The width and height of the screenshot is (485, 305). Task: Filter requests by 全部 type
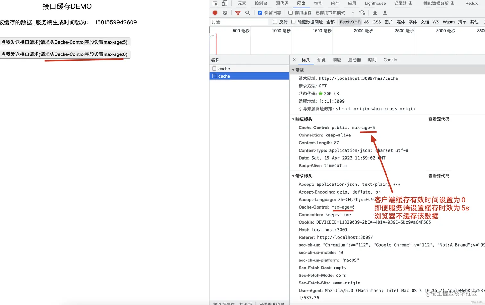tap(330, 22)
